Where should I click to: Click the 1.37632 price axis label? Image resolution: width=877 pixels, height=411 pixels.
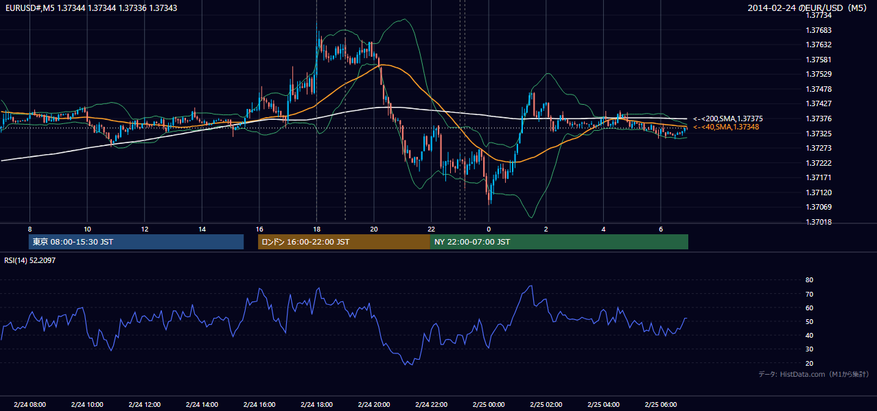pos(819,45)
